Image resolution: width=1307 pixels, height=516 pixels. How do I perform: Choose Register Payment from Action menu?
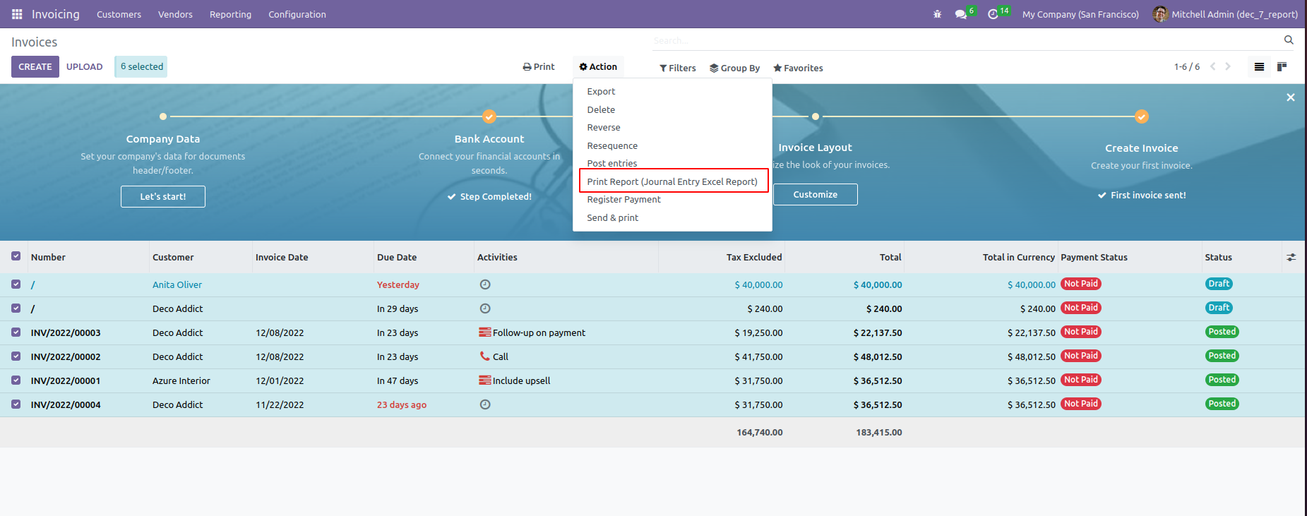pyautogui.click(x=672, y=200)
